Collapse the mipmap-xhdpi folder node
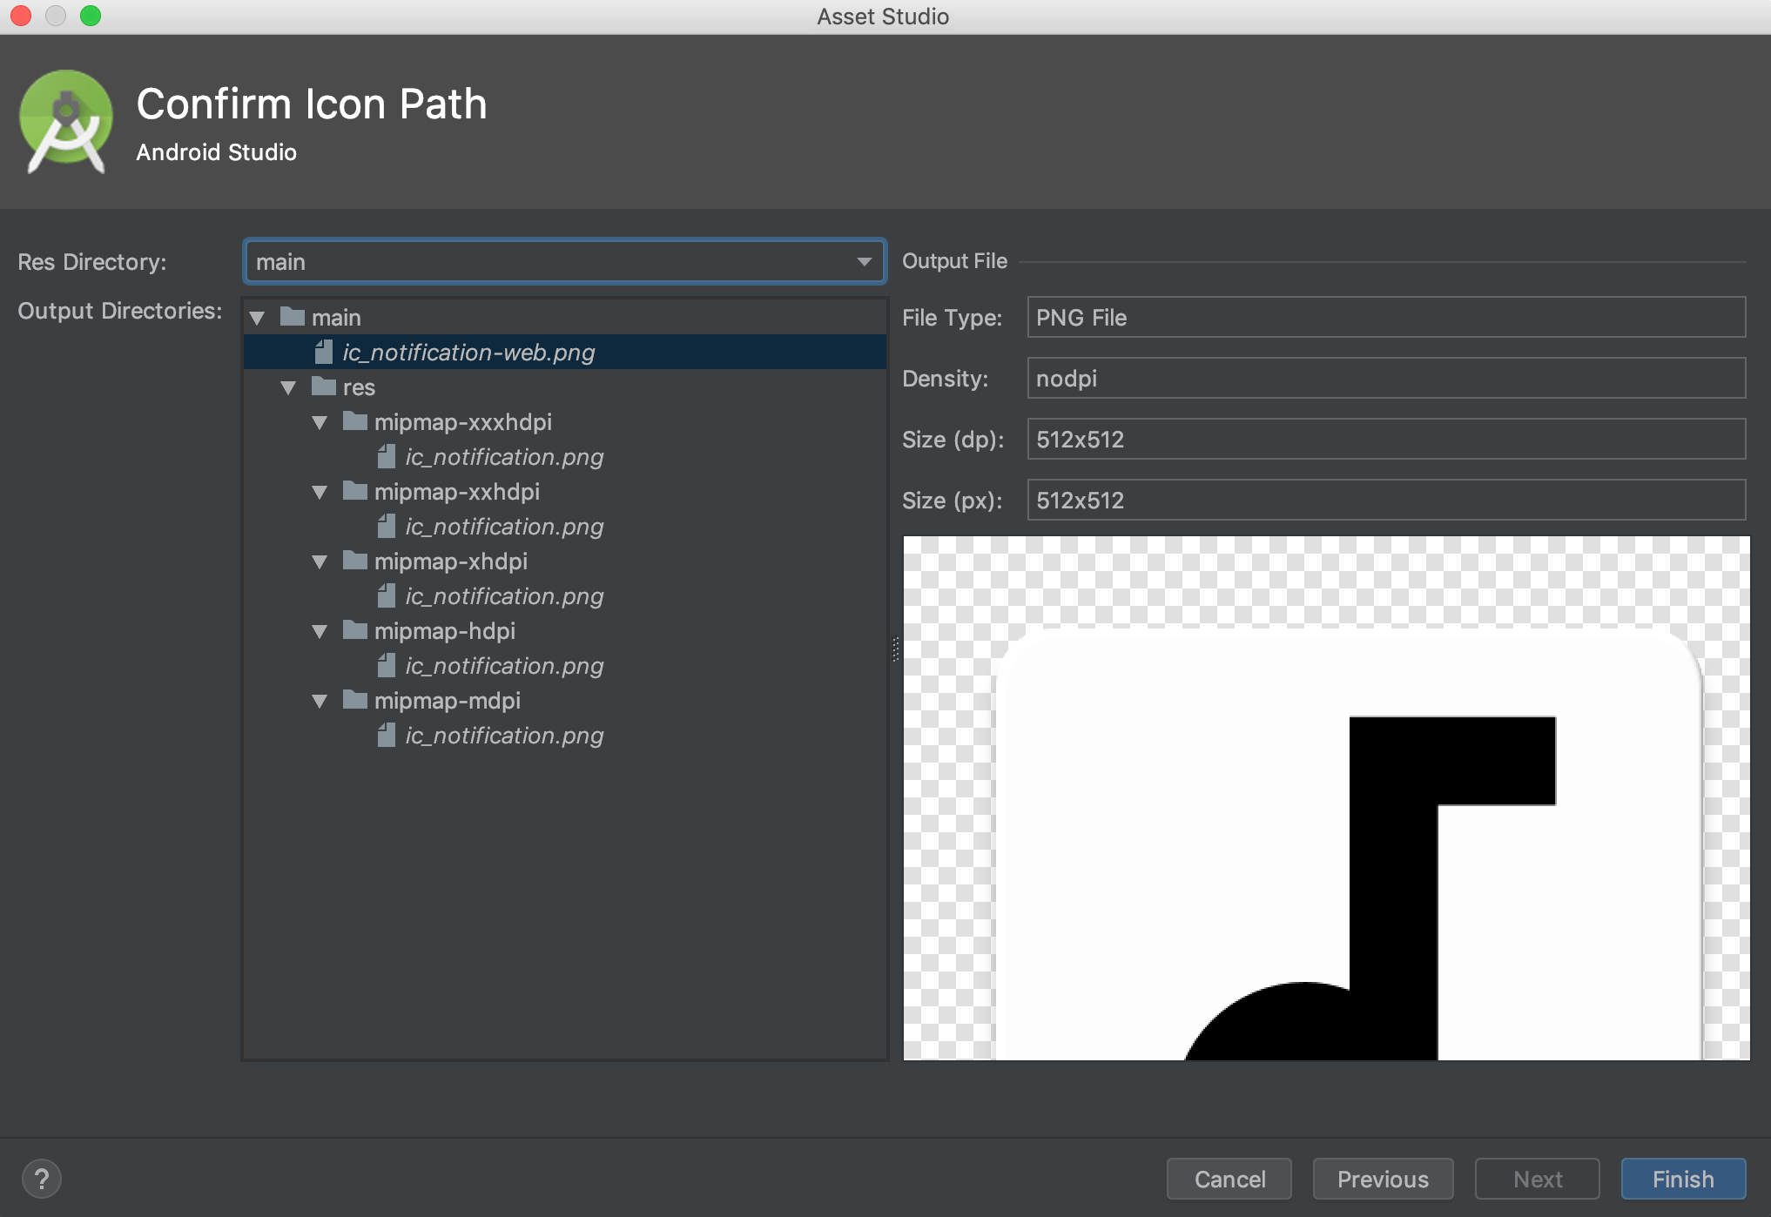 tap(320, 561)
